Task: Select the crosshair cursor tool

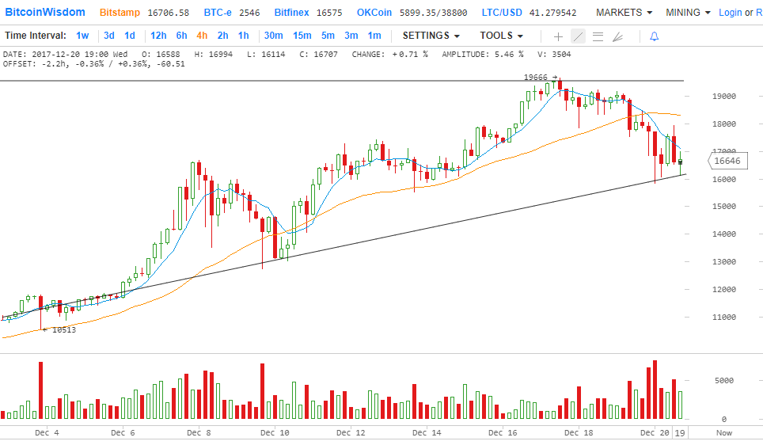Action: [x=558, y=36]
